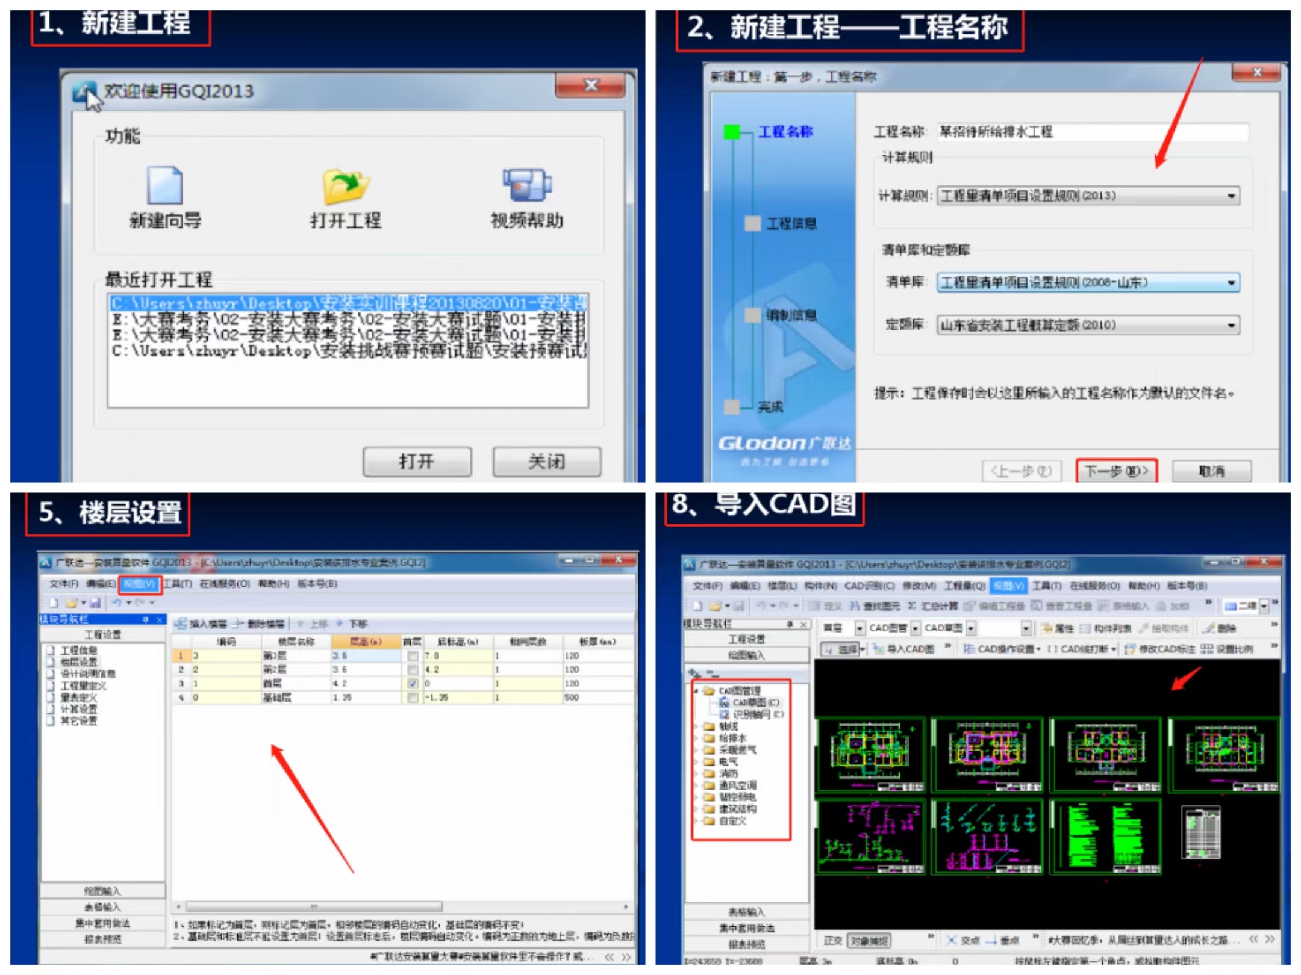Screen dimensions: 1301x975
Task: Click the 新建向导 new project wizard icon
Action: pos(164,186)
